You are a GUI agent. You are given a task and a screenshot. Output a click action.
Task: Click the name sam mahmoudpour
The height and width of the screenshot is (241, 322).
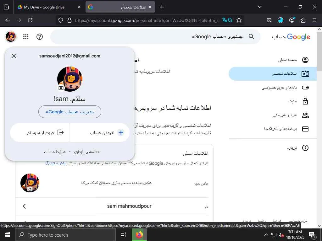point(129,206)
